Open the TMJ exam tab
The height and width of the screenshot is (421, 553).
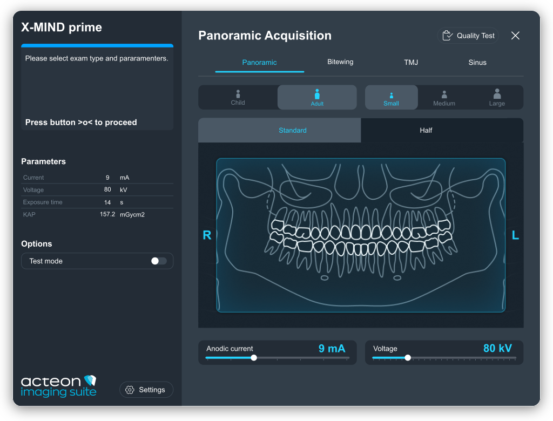(411, 63)
